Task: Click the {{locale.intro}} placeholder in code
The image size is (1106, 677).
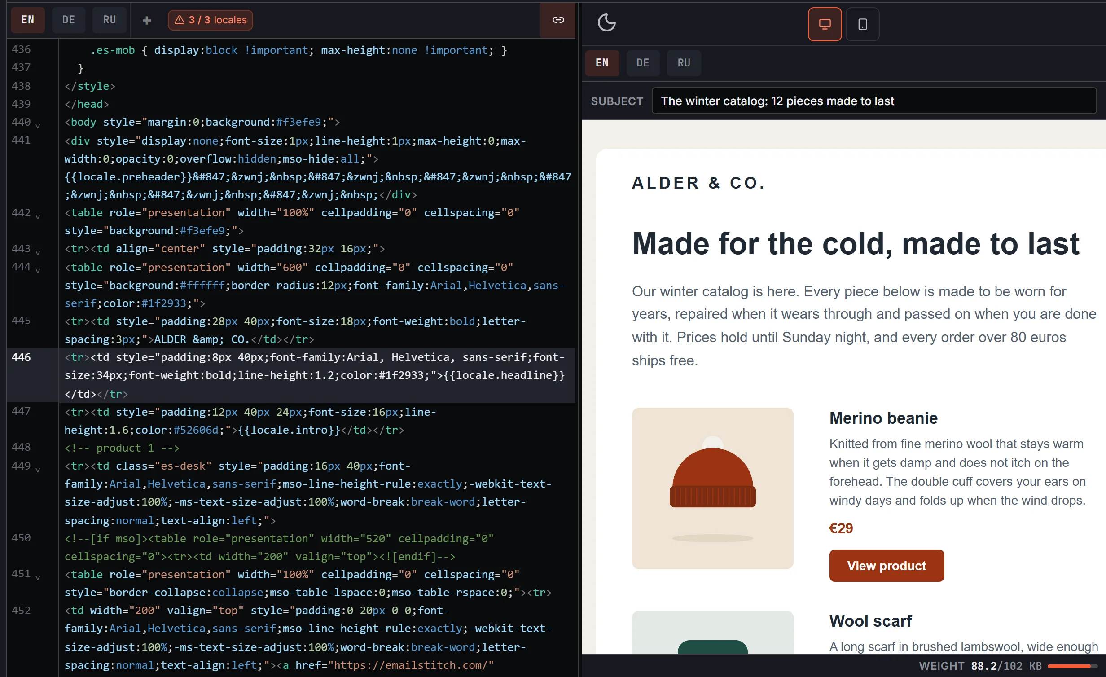Action: [x=289, y=430]
